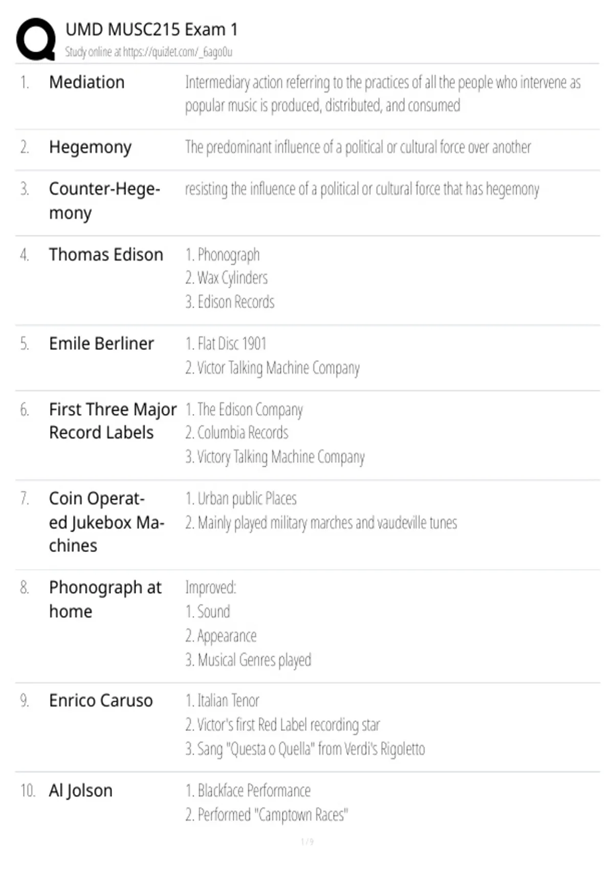Click the UMD MUSC215 Exam 1 title
Screen dimensions: 614x870
(x=151, y=30)
